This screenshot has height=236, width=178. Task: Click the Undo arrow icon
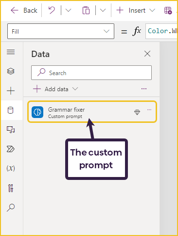[x=52, y=10]
